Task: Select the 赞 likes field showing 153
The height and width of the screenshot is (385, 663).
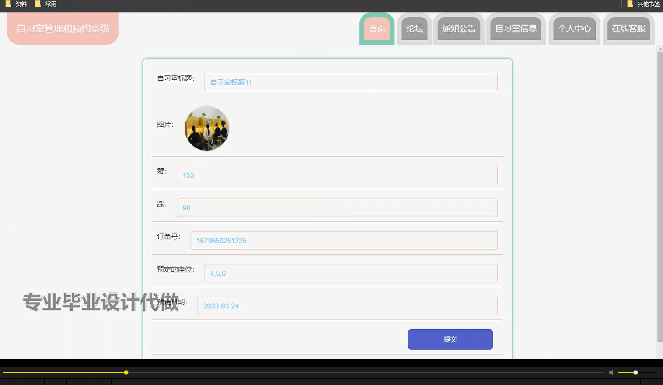Action: coord(336,175)
